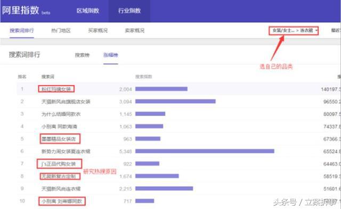341x209 pixels.
Task: Expand the 女装/女士 > 连衣裙 category dropdown
Action: point(294,31)
